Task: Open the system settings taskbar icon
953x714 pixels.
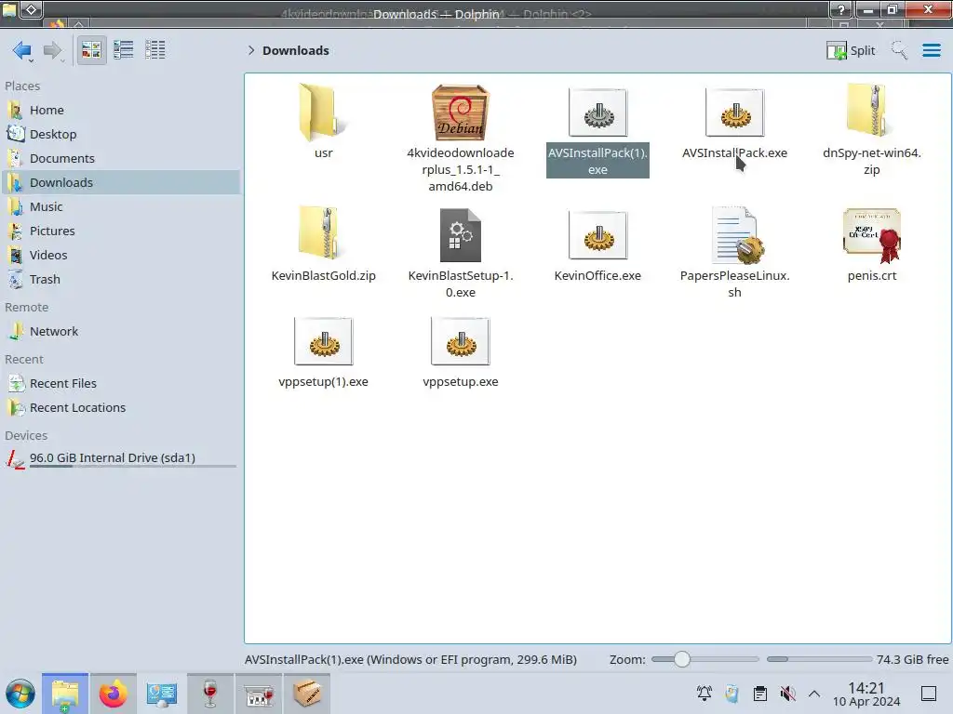Action: (162, 694)
